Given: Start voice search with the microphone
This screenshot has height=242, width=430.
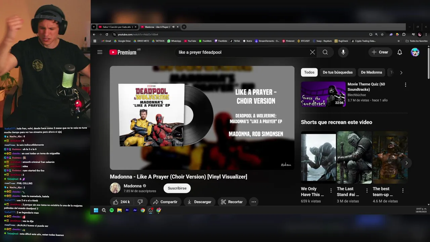Looking at the screenshot, I should pyautogui.click(x=343, y=52).
